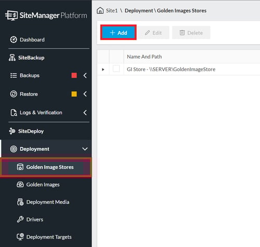260x247 pixels.
Task: Select Golden Image Stores menu item
Action: click(46, 167)
